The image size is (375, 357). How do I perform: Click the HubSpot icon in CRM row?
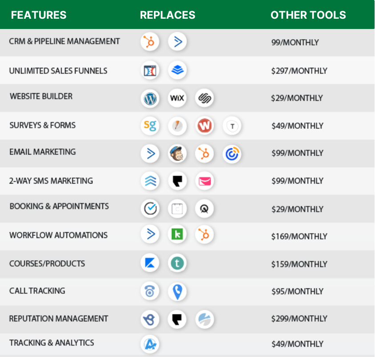(150, 42)
